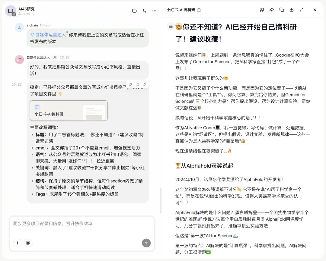Viewport: 326px width, 261px height.
Task: Click the AI4S研究 group chat avatar
Action: point(10,11)
